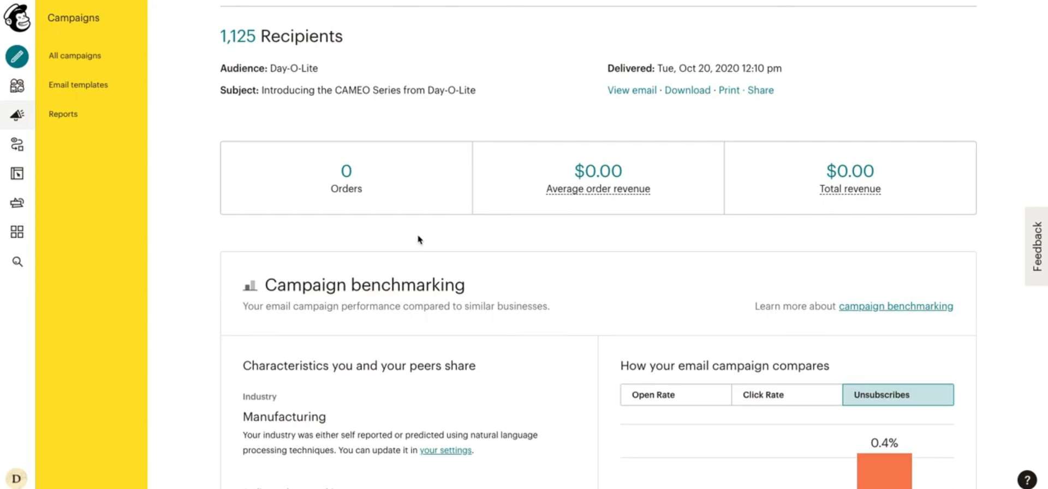Open the Feedback side tab
Image resolution: width=1048 pixels, height=489 pixels.
[x=1037, y=246]
